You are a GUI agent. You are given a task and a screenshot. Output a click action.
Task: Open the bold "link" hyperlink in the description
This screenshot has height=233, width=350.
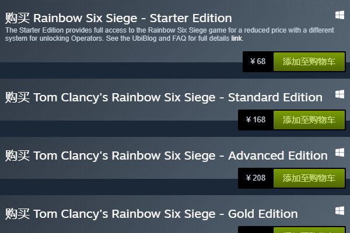237,38
